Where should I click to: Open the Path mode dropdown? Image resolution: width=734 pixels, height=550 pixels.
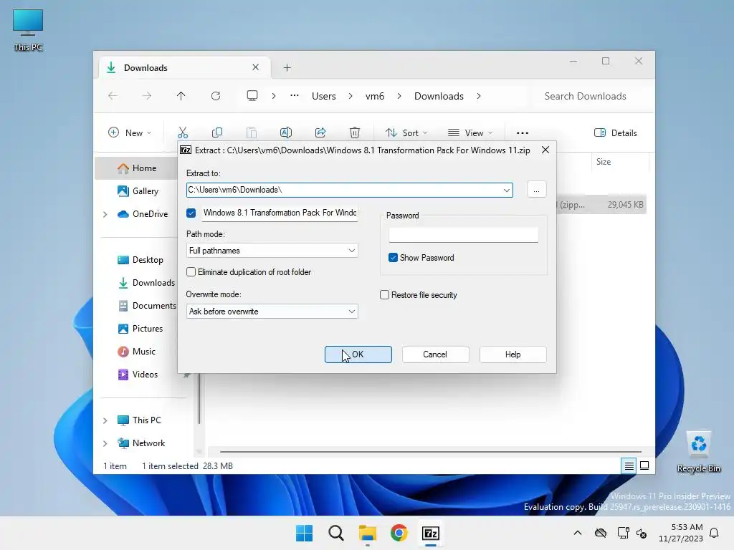(x=351, y=251)
